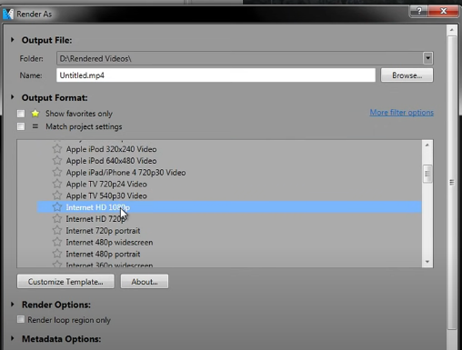Click the Browse button
The height and width of the screenshot is (350, 462).
coord(407,75)
